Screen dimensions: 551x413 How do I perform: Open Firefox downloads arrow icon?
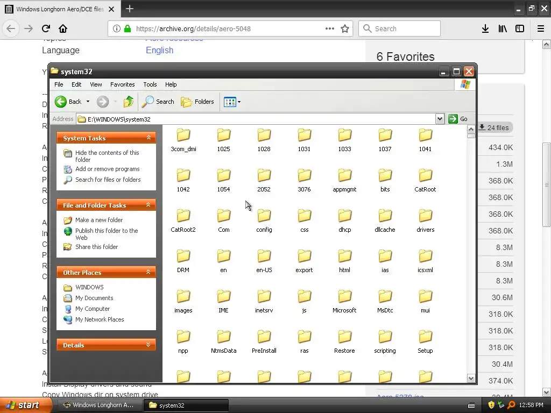485,29
